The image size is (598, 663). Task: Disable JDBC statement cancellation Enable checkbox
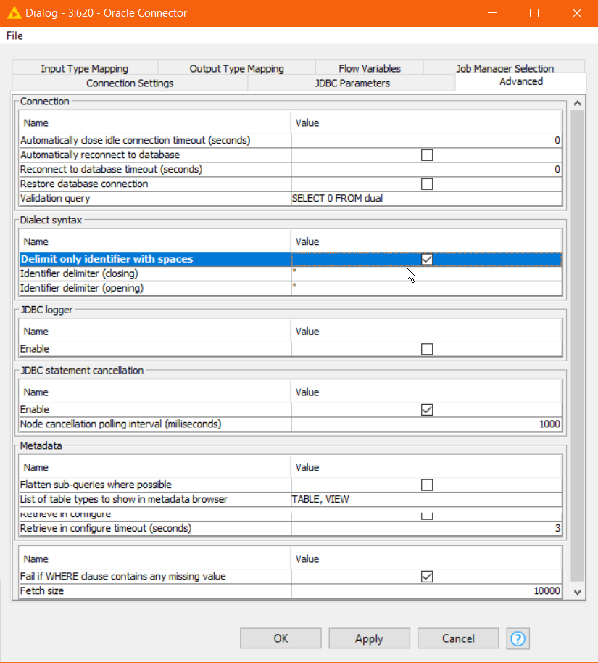[427, 410]
